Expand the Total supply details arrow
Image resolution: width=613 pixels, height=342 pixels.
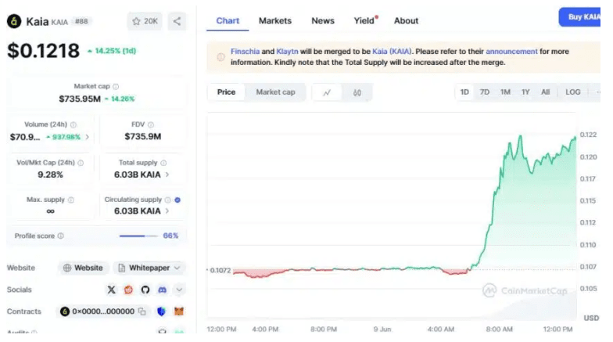167,175
